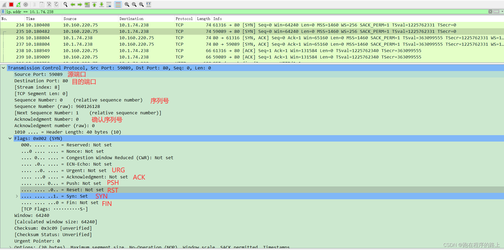504x250 pixels.
Task: Go back to the previous packet
Action: (x=73, y=5)
